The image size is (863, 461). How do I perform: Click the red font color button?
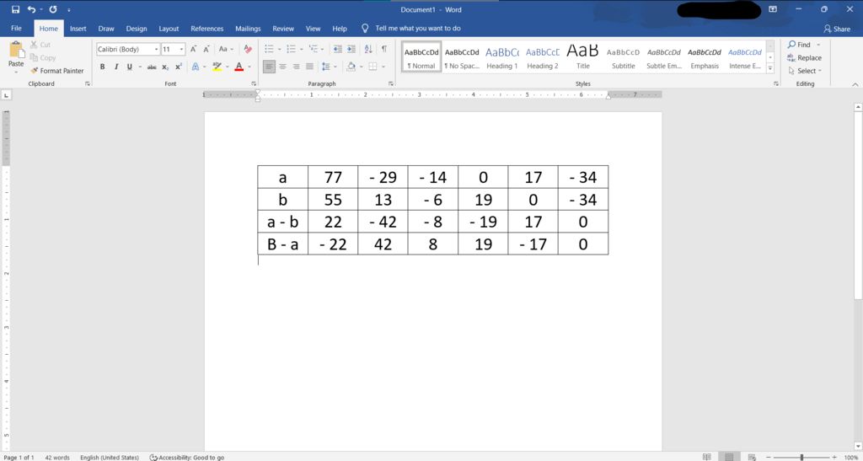239,67
